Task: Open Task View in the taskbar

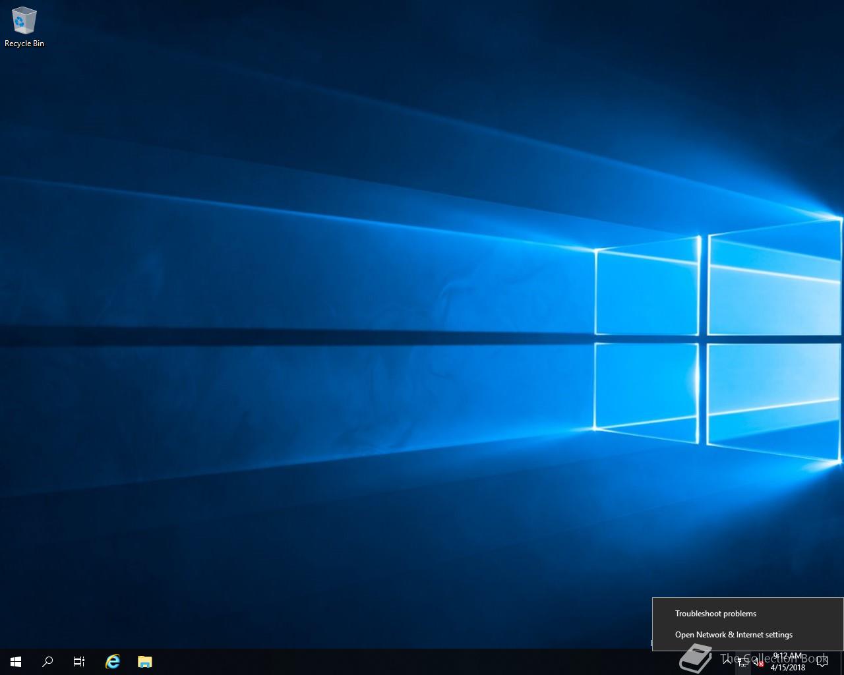Action: point(79,662)
